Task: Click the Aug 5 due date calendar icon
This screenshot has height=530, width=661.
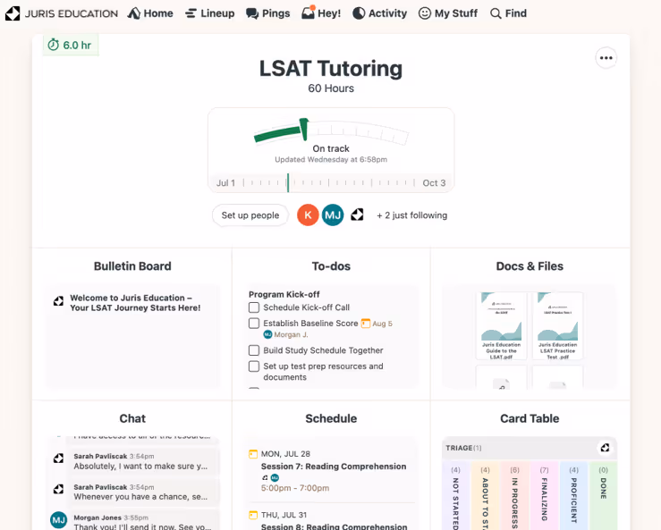Action: click(x=366, y=324)
